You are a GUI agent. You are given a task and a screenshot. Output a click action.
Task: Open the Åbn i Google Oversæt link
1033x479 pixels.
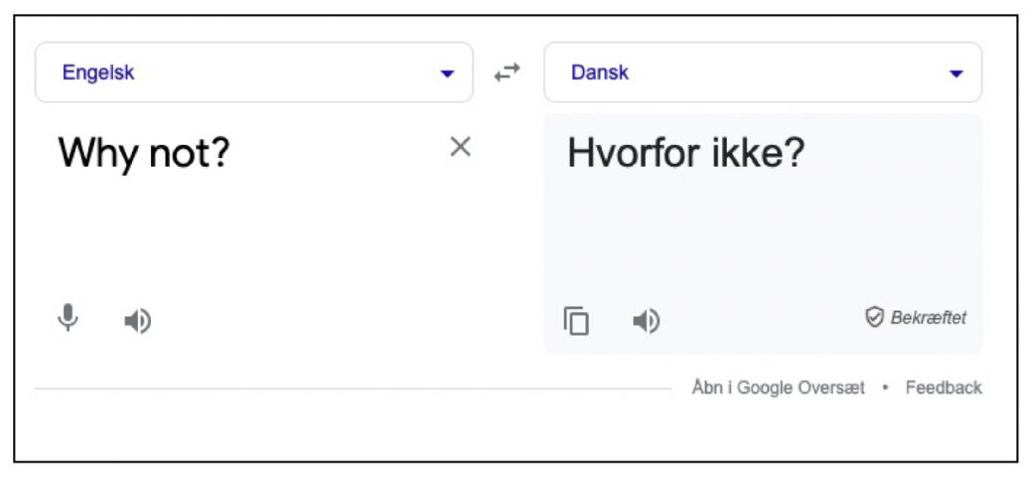(x=778, y=388)
